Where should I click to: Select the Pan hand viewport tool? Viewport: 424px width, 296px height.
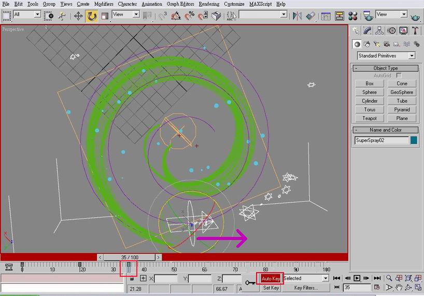[x=399, y=287]
